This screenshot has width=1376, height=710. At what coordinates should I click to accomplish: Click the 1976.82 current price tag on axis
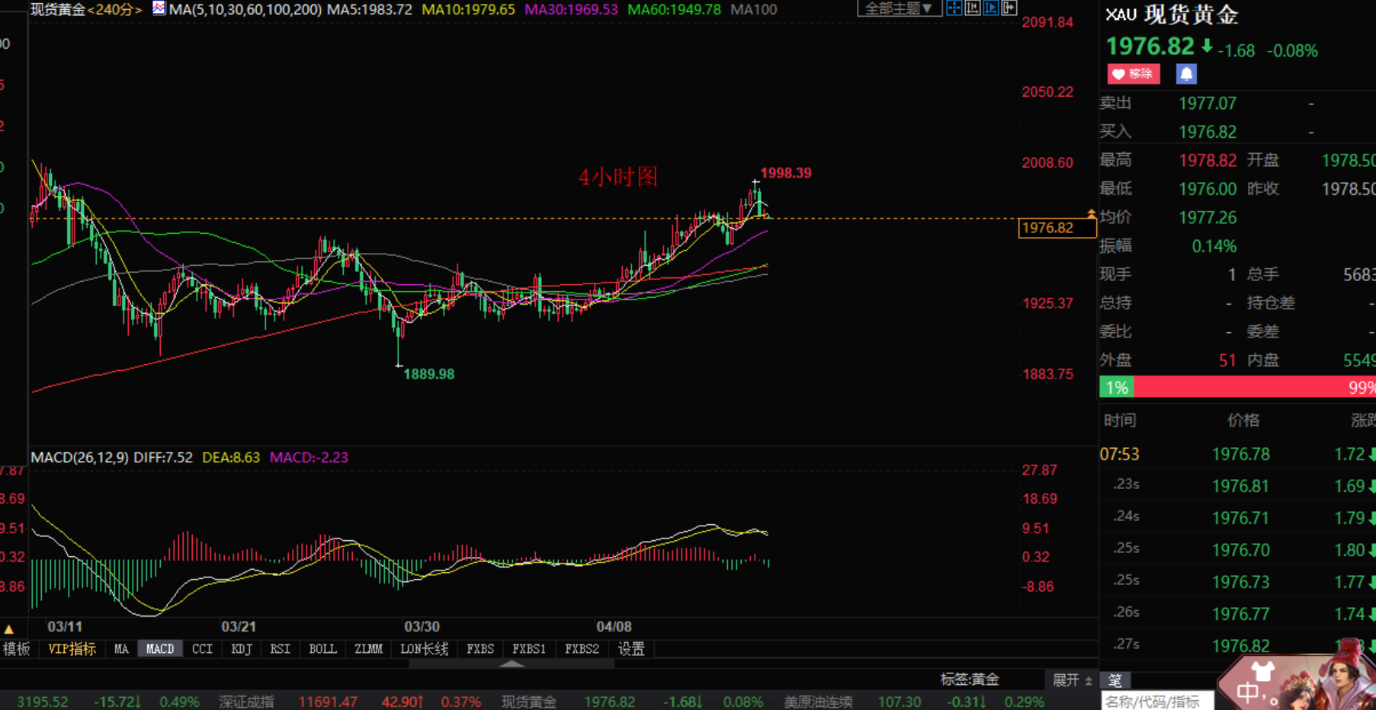point(1057,228)
